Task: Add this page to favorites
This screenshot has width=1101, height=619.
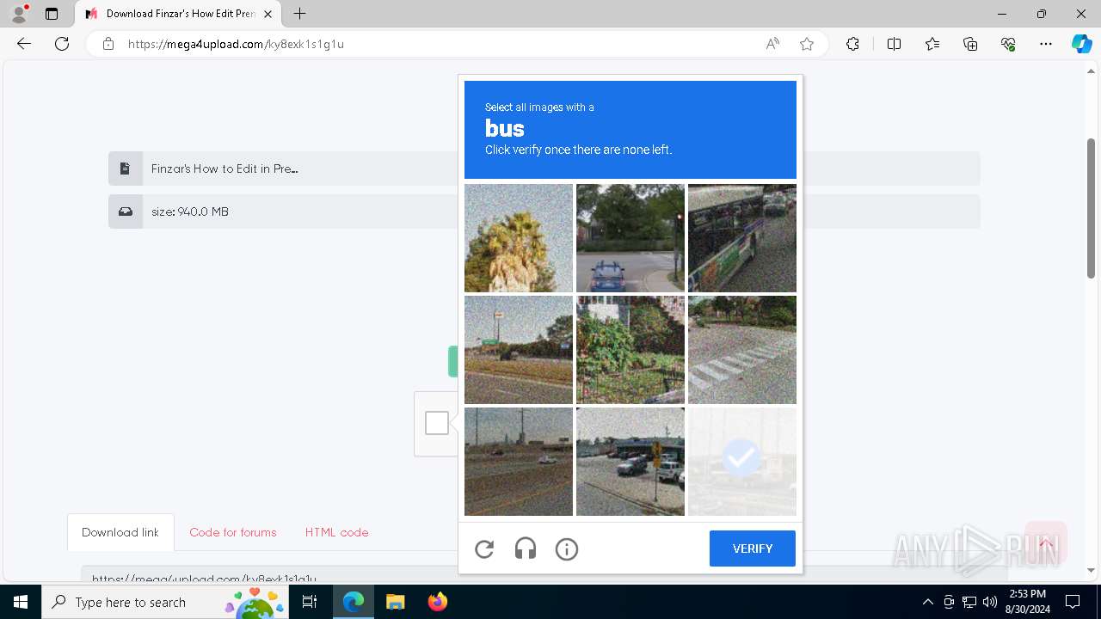Action: click(x=807, y=44)
